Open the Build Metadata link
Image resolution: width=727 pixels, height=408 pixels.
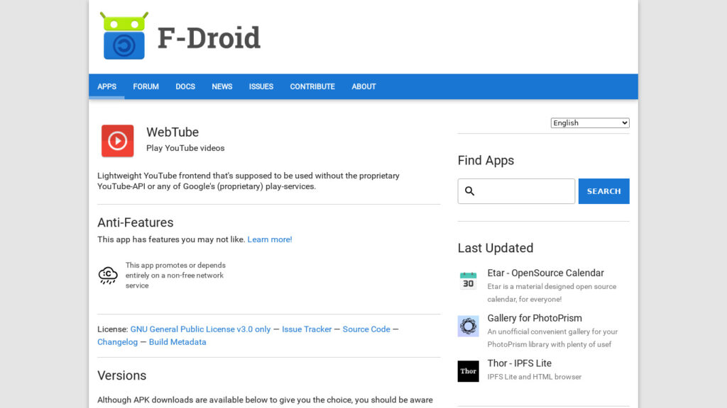[177, 342]
